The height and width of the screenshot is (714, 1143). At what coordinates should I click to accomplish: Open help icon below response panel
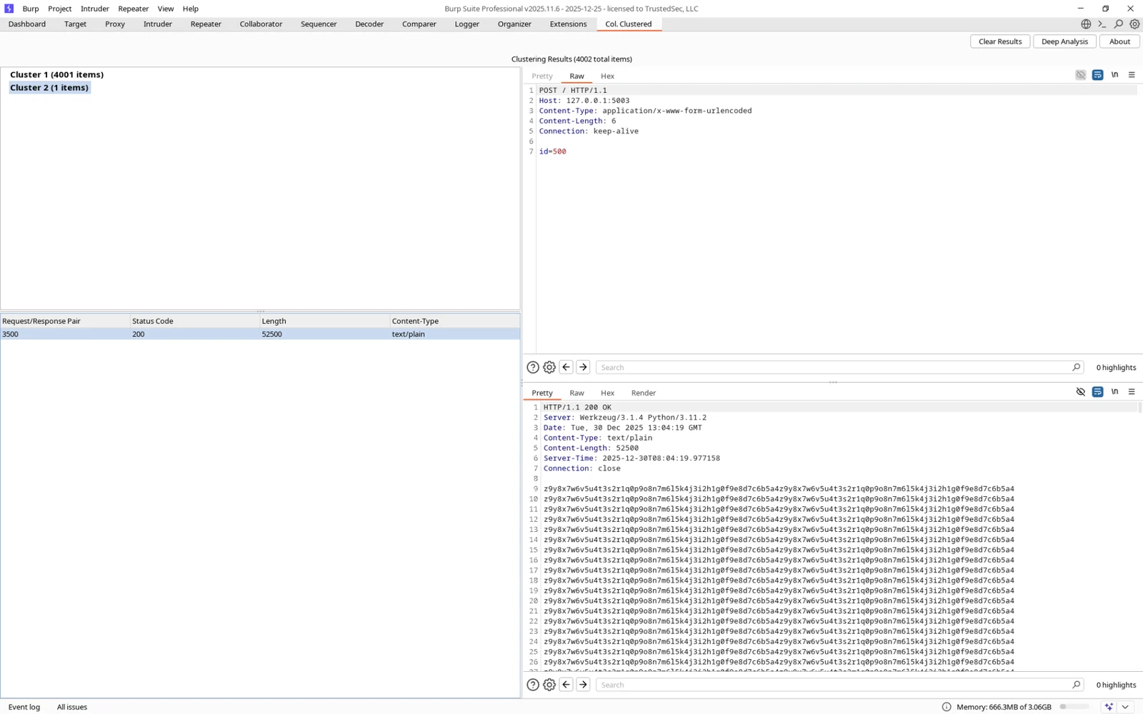(x=533, y=685)
